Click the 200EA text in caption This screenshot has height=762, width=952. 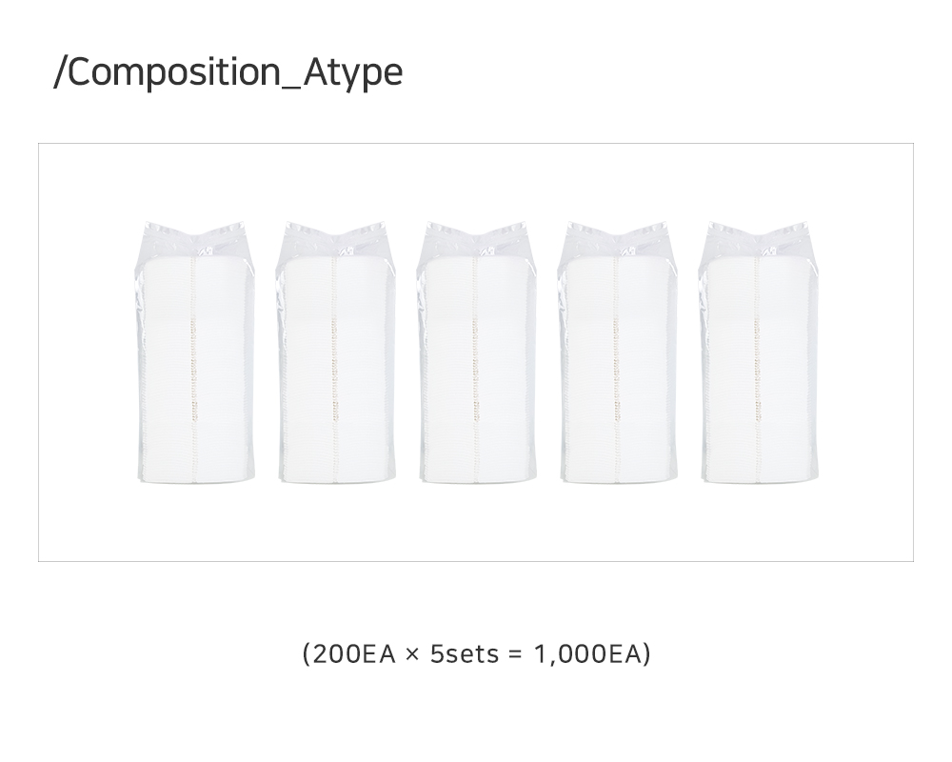click(x=355, y=654)
